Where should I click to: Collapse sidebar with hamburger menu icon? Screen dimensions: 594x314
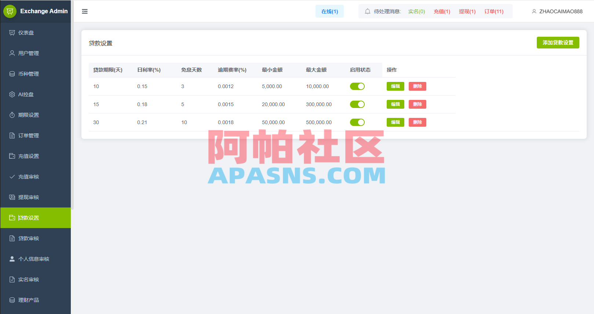tap(85, 11)
